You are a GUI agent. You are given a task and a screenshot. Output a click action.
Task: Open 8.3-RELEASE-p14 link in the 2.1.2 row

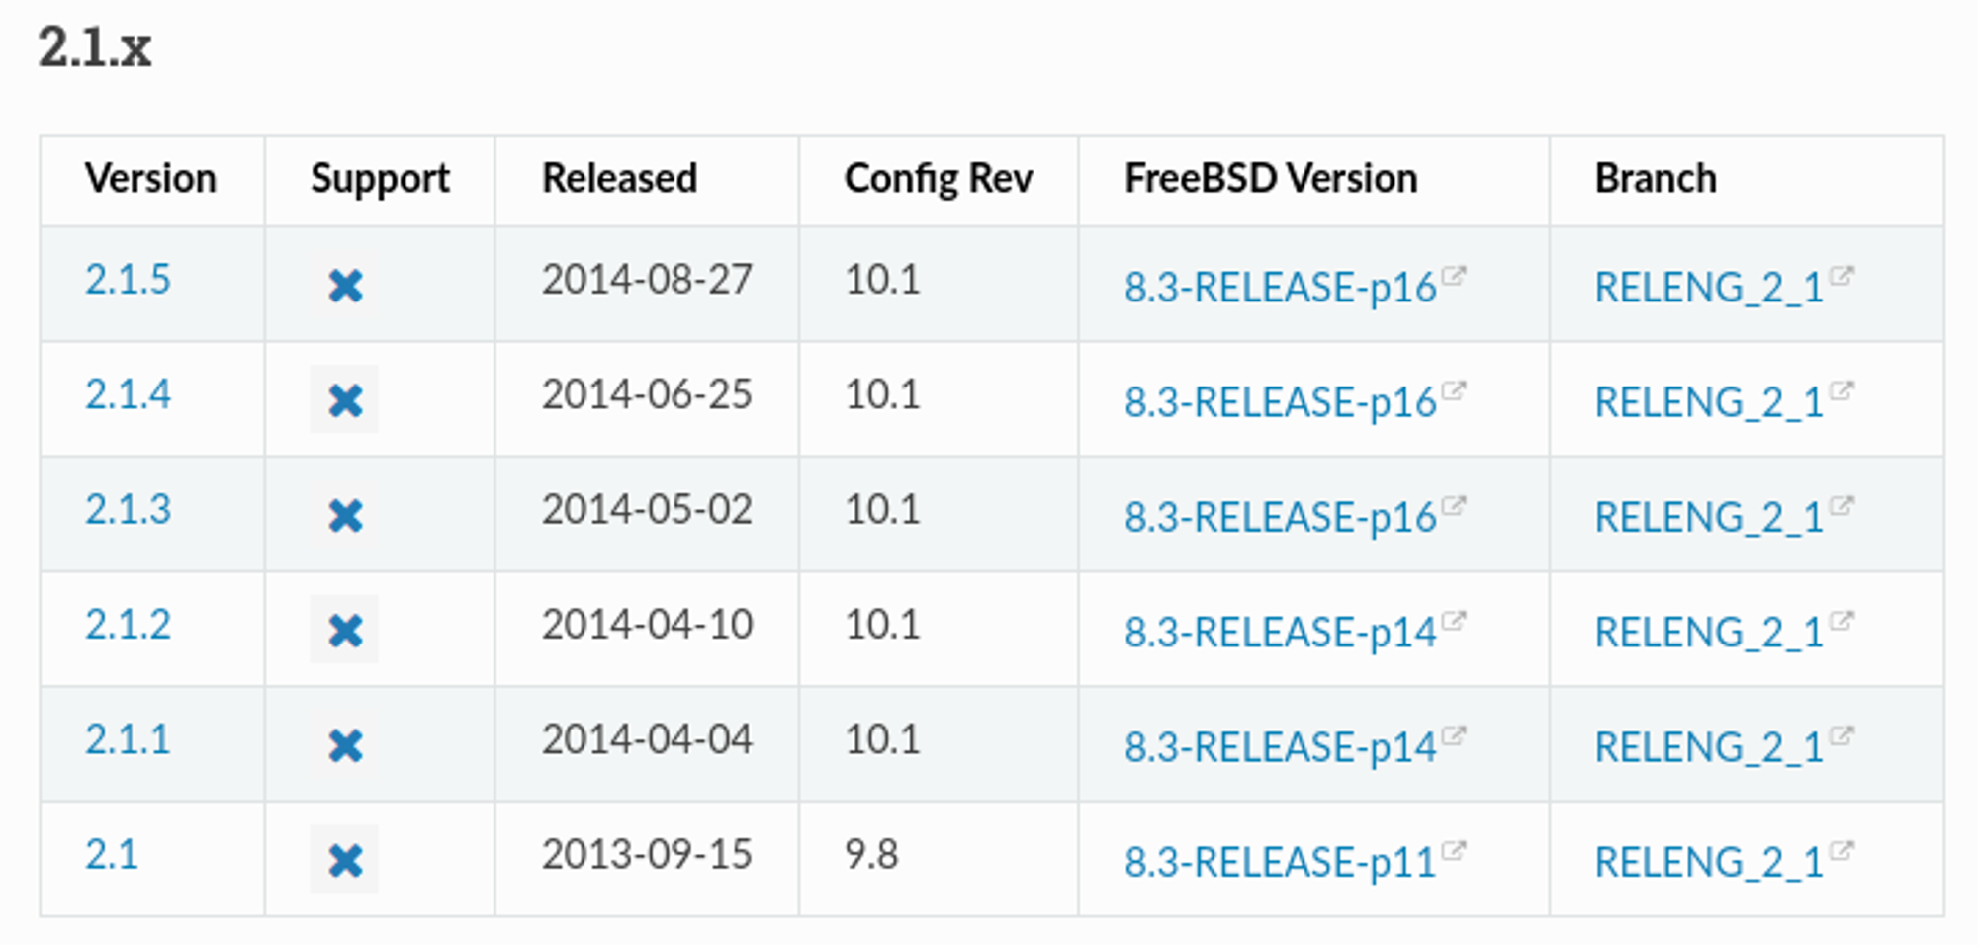1280,632
